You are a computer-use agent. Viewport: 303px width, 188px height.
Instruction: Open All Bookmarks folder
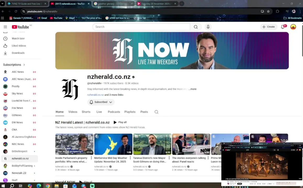pyautogui.click(x=293, y=18)
